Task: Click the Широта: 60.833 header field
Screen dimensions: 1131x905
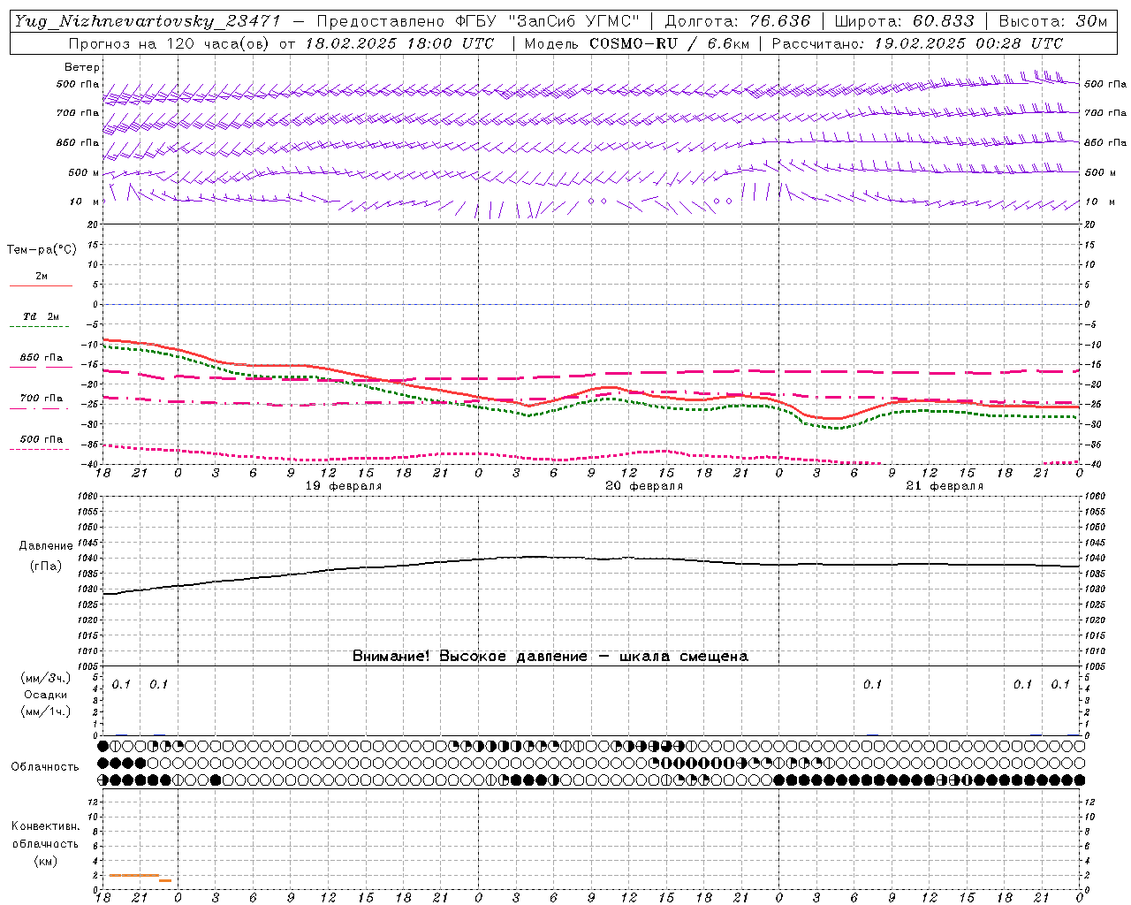Action: click(904, 21)
